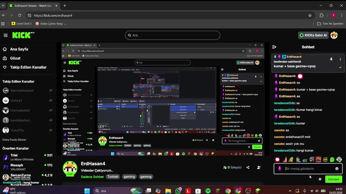346x194 pixels.
Task: Unpin the pinned chat message
Action: 331,59
